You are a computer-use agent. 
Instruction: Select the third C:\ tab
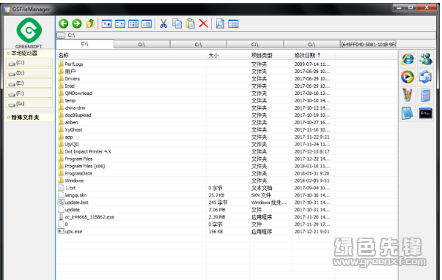click(199, 45)
